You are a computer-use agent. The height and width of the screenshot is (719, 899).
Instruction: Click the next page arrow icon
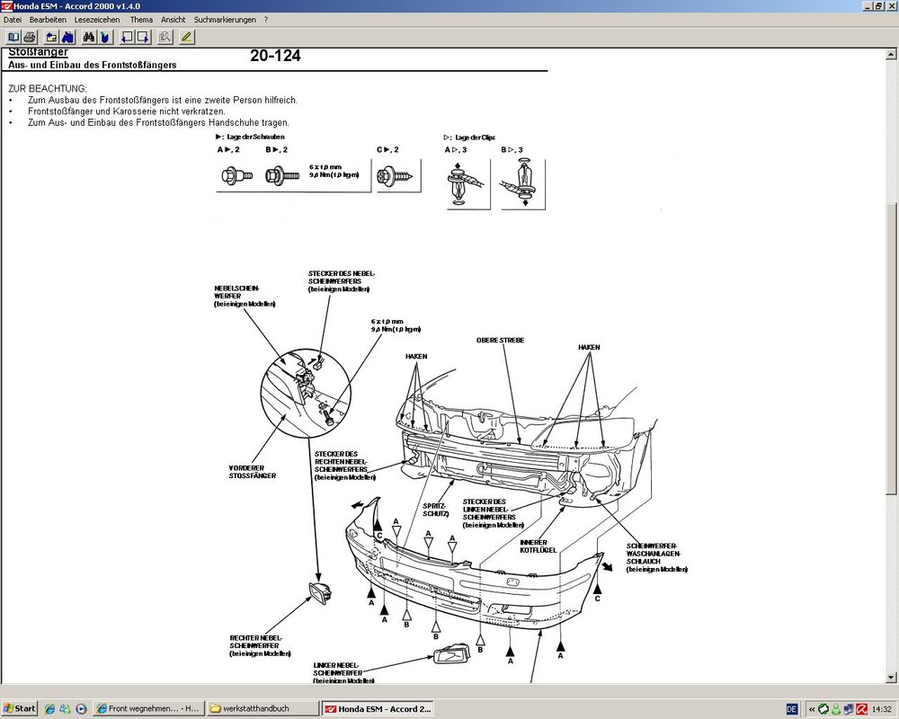tap(142, 37)
